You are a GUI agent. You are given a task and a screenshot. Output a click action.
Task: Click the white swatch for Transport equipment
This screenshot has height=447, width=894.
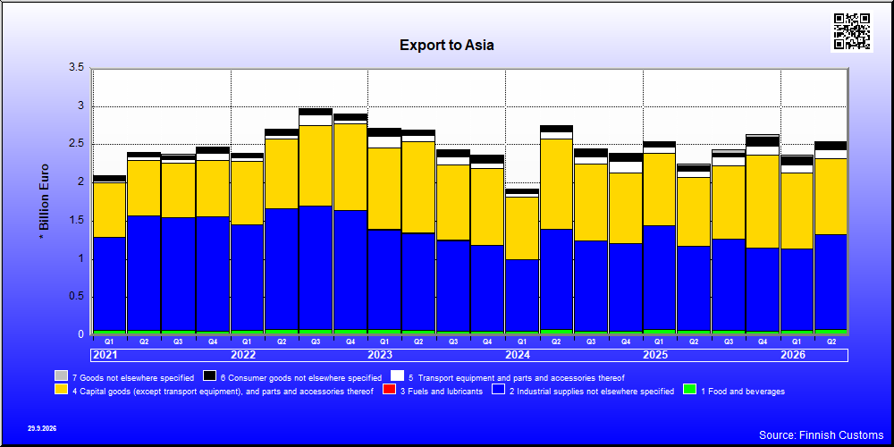(x=398, y=376)
